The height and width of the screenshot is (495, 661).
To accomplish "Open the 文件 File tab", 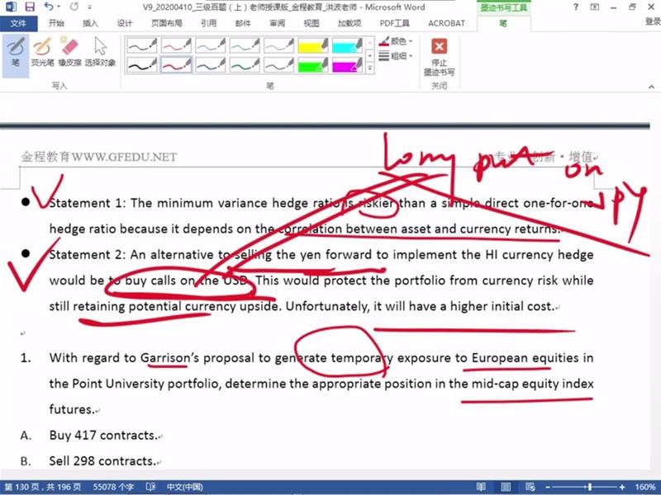I will click(x=17, y=23).
